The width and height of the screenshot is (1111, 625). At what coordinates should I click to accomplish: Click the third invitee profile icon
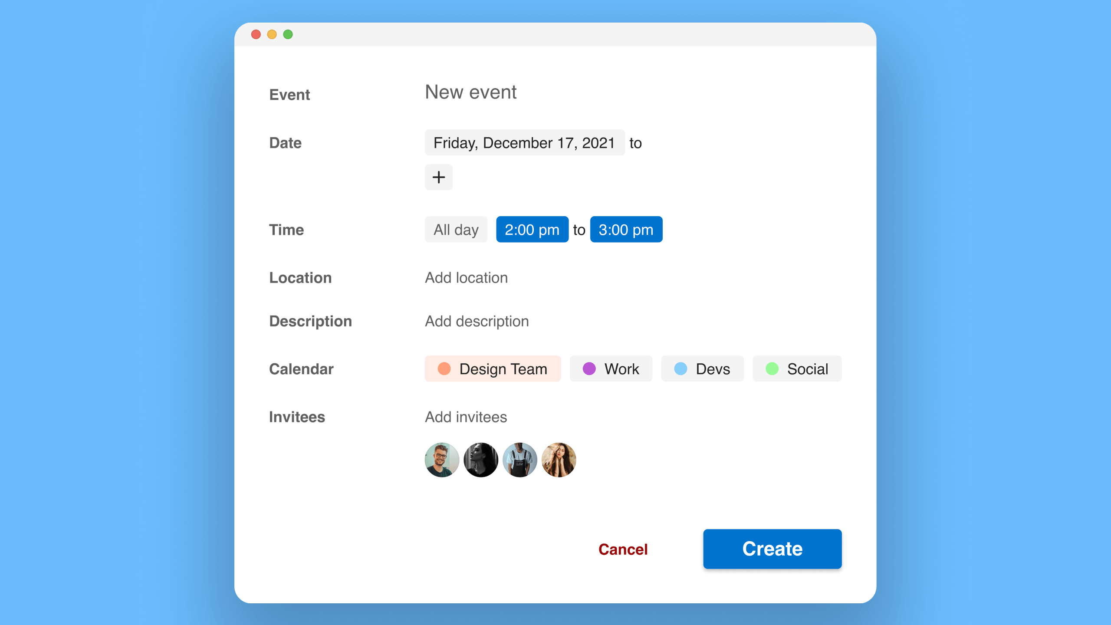519,459
